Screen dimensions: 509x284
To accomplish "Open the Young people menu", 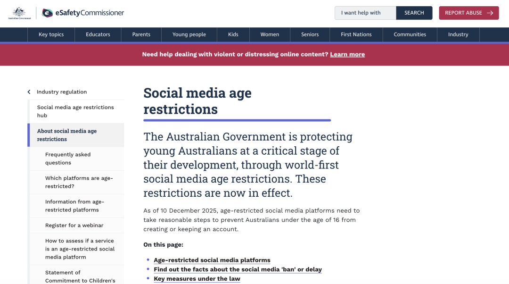I will point(189,34).
